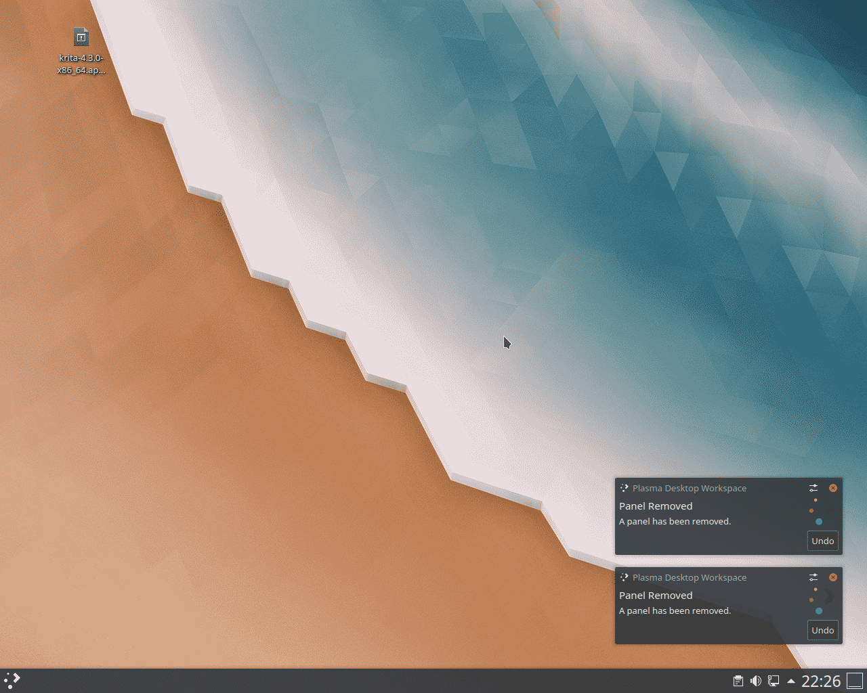Screen dimensions: 867x693
Task: Click the Show Desktop button in the panel
Action: point(855,681)
